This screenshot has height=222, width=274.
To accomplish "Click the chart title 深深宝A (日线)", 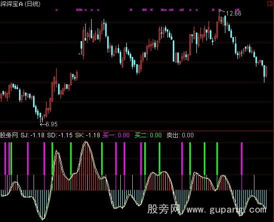I will coord(20,4).
